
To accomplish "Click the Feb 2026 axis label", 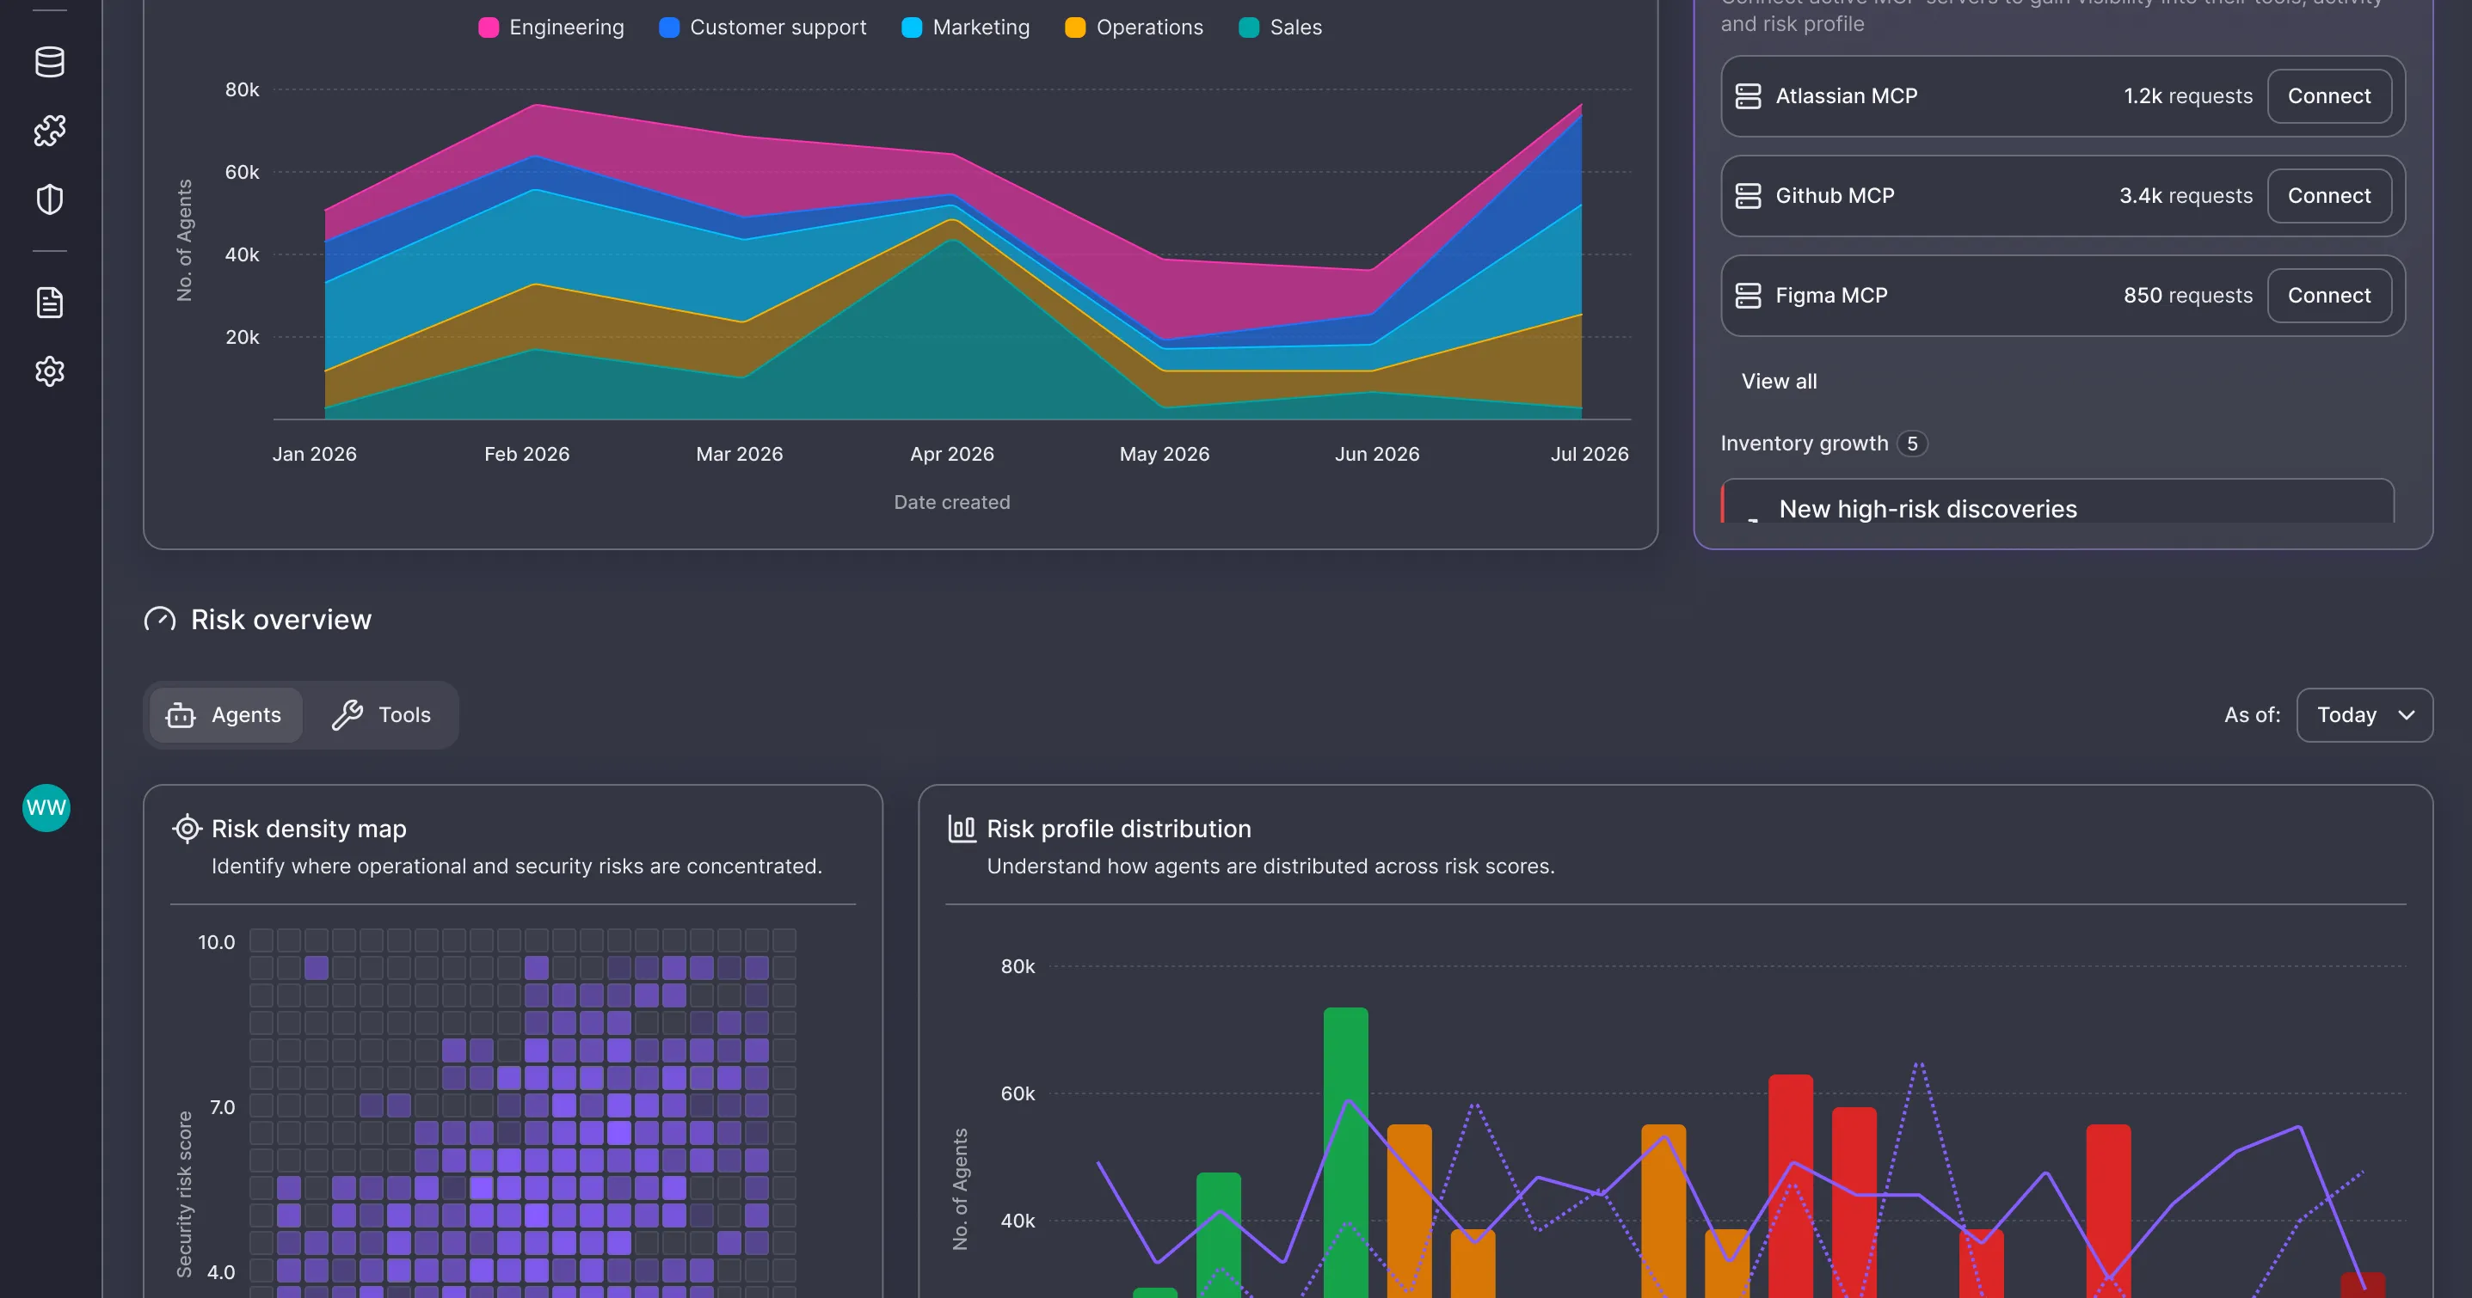I will click(x=527, y=454).
